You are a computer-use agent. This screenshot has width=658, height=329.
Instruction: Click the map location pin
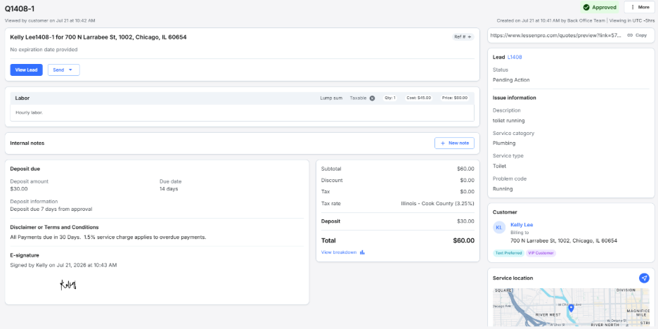571,309
